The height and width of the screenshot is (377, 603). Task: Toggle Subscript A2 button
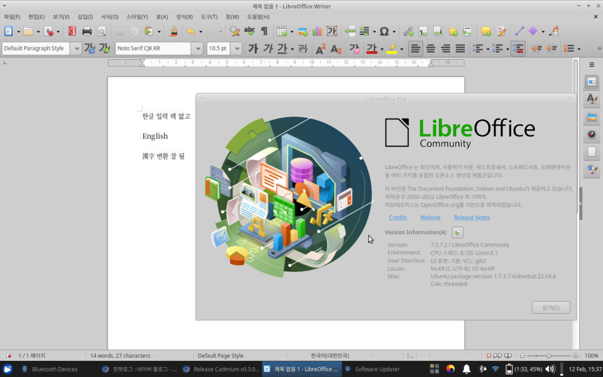[336, 49]
